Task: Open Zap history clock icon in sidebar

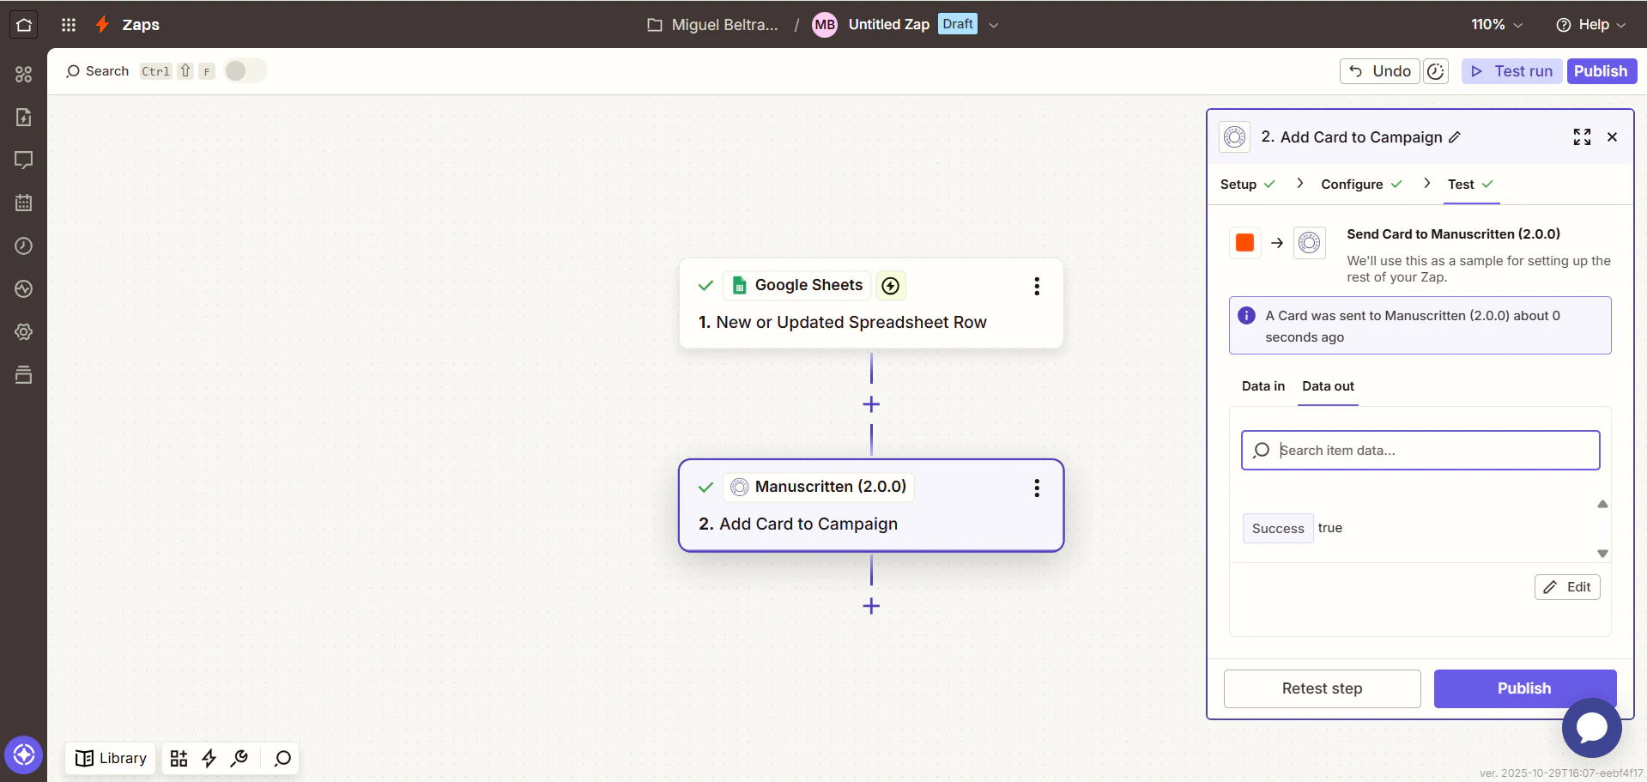Action: (x=23, y=246)
